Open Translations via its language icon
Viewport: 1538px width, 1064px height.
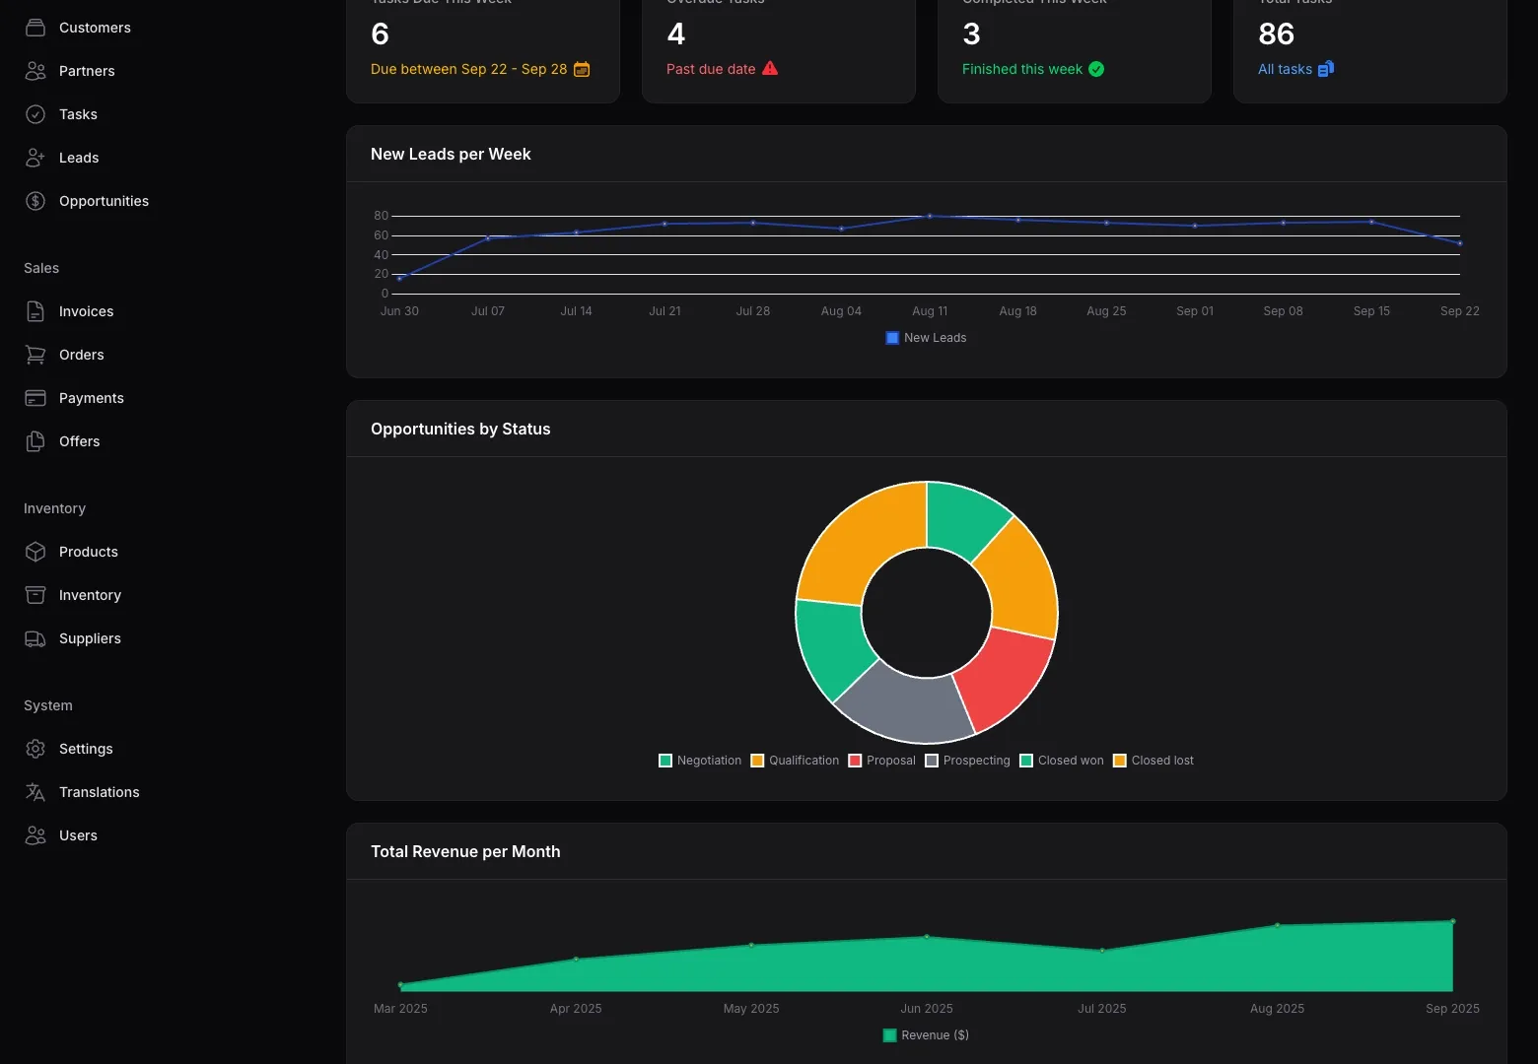(35, 792)
